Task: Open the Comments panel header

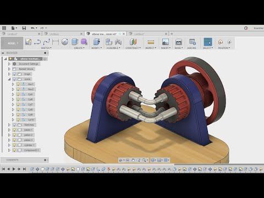Action: (x=25, y=160)
